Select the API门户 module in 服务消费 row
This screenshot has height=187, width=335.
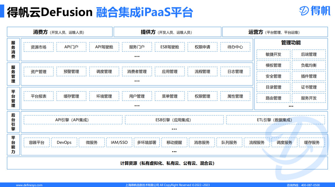point(71,47)
